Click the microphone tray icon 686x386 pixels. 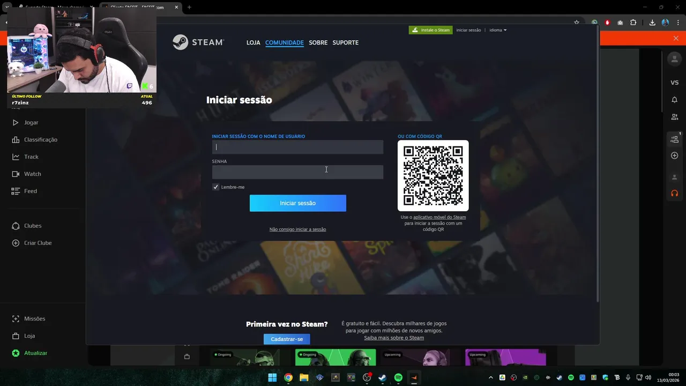(628, 377)
